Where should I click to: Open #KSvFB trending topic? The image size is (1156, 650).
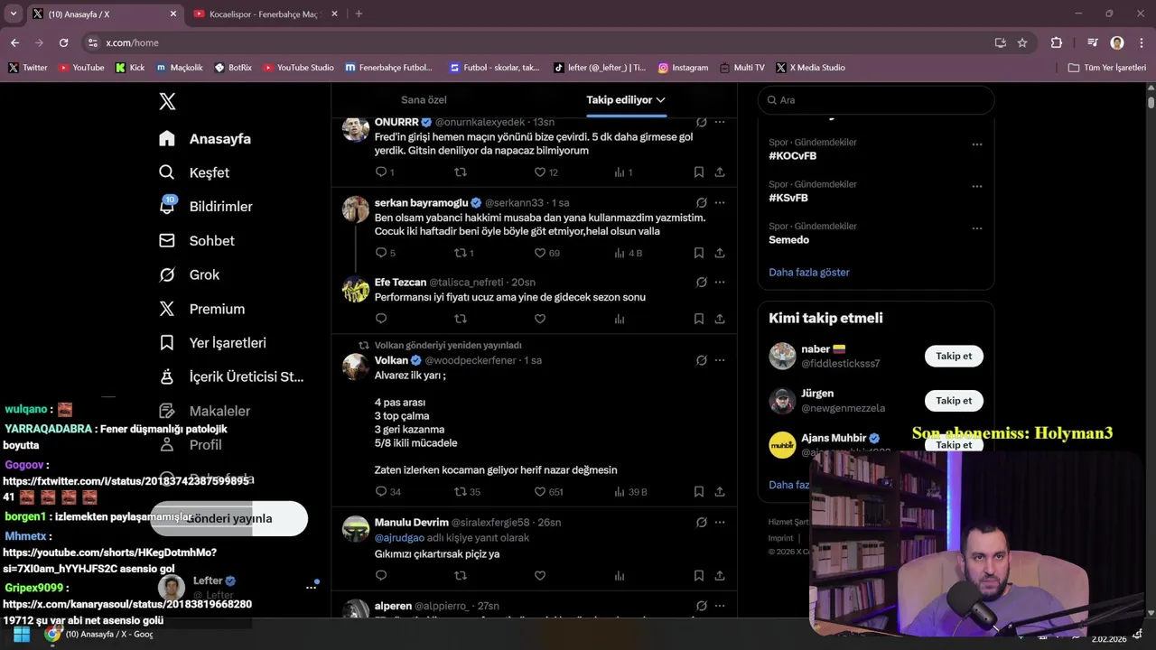pyautogui.click(x=788, y=198)
